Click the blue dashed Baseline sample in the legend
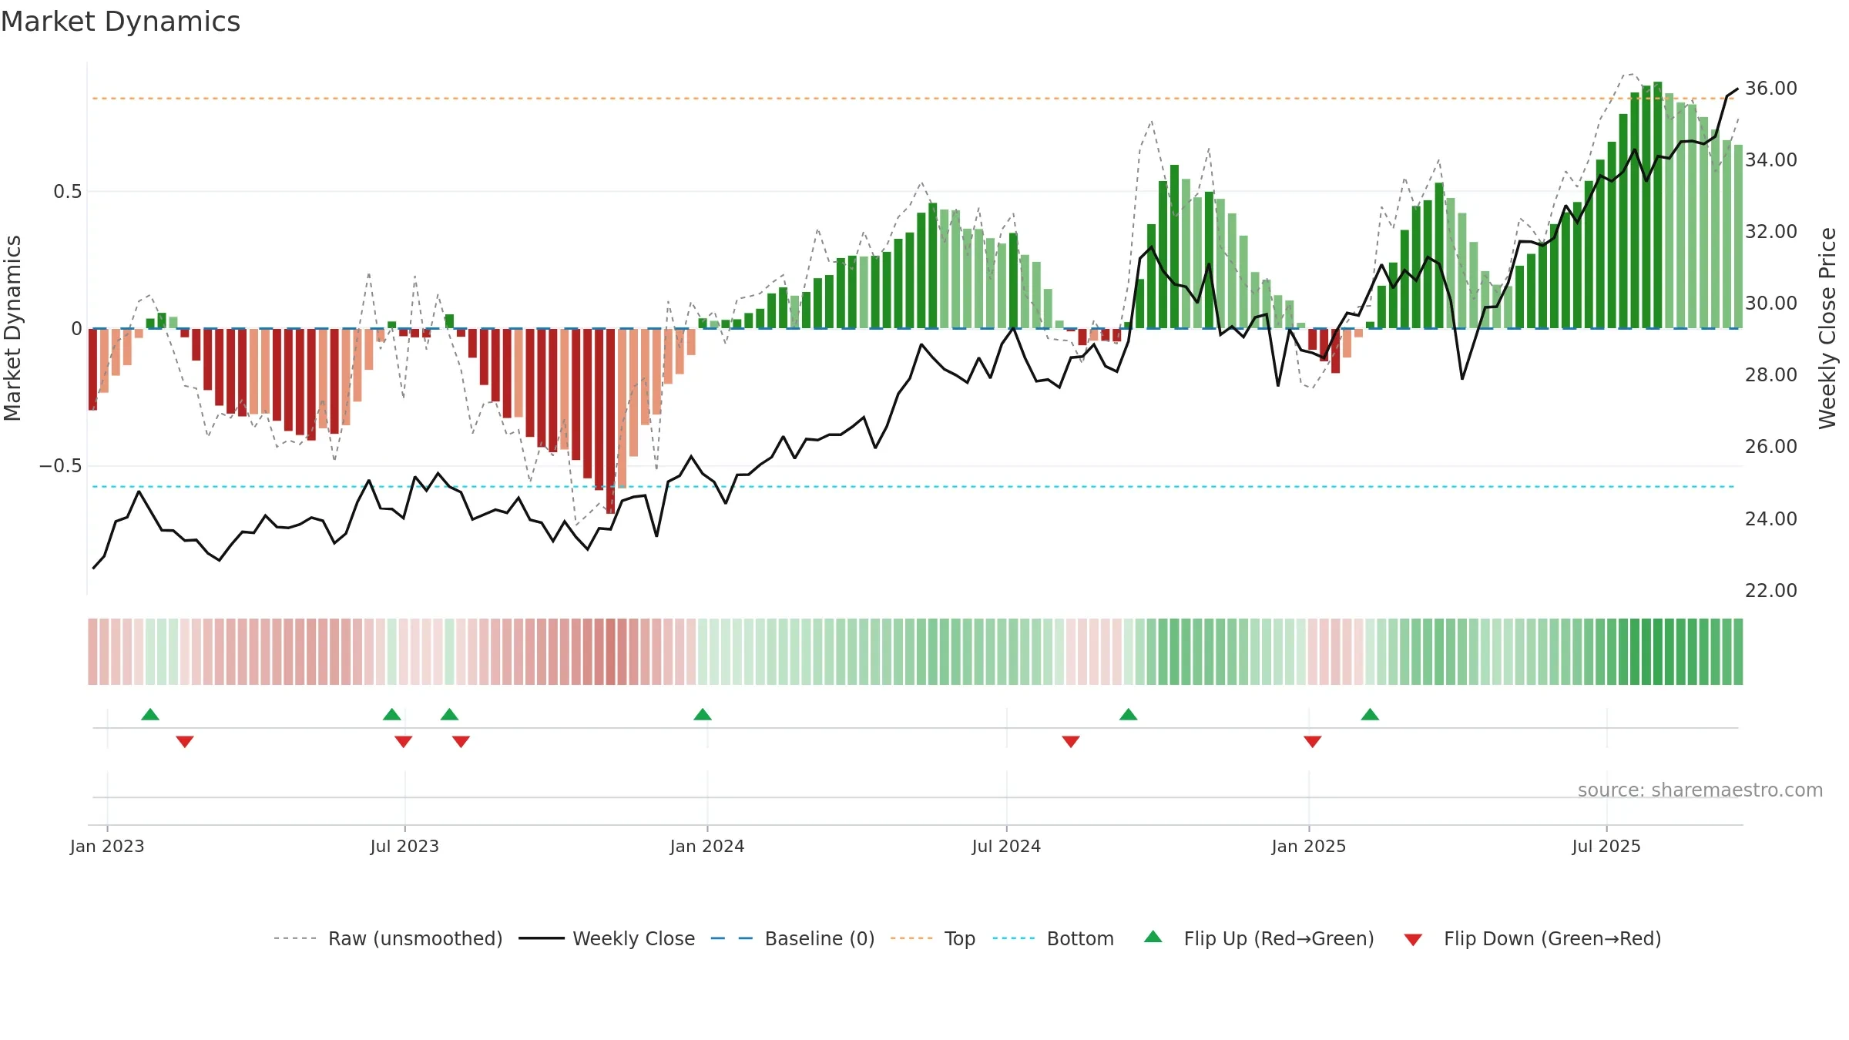 pyautogui.click(x=732, y=938)
